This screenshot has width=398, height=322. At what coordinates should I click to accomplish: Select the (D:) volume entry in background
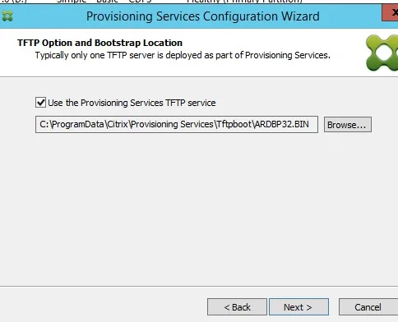click(x=14, y=2)
